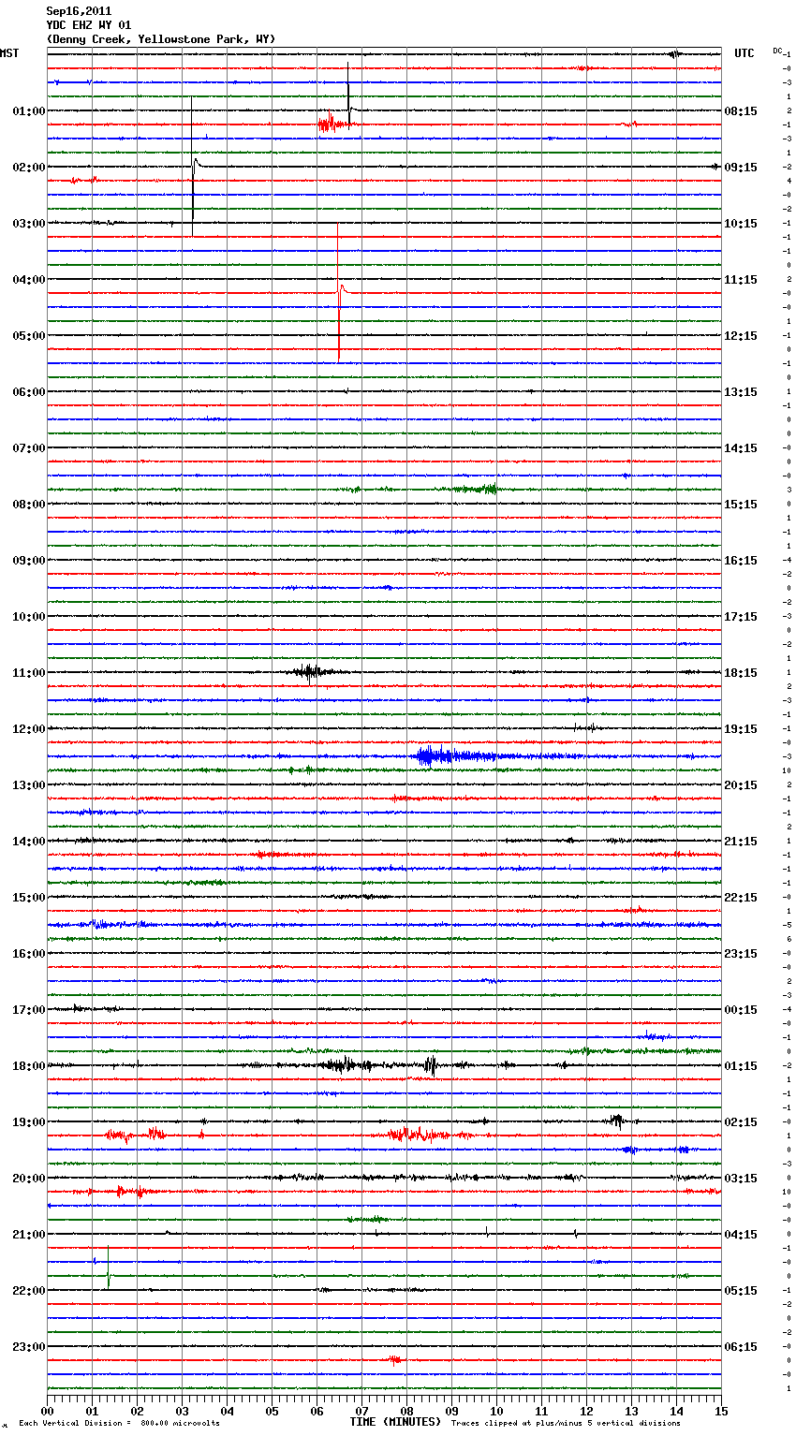The width and height of the screenshot is (796, 1436).
Task: Click the 14:15 UTC time label
Action: 741,448
